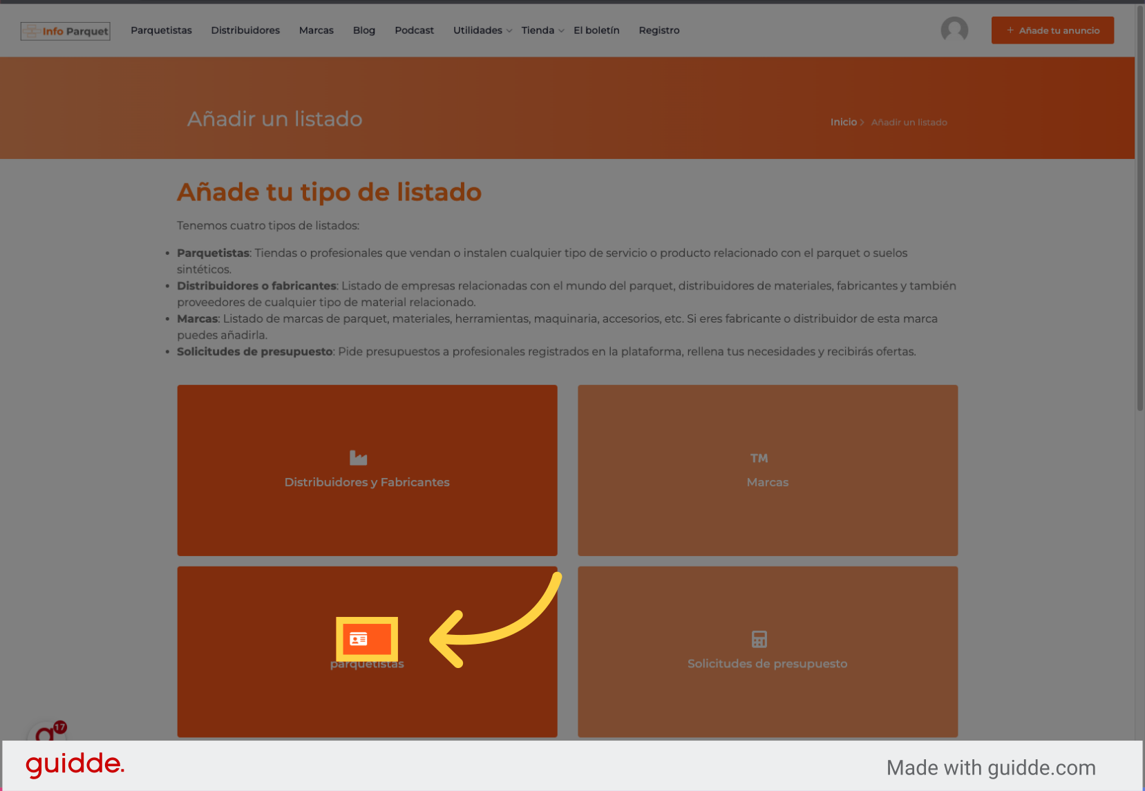This screenshot has height=791, width=1145.
Task: Go to the Marcas navigation item
Action: (x=316, y=30)
